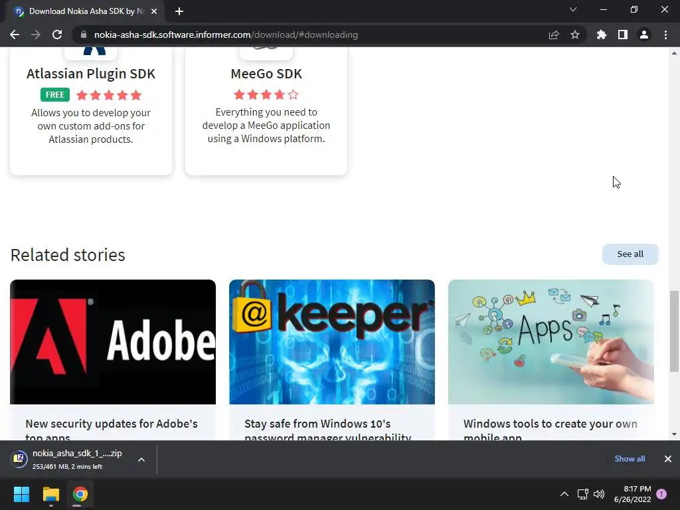Click scrollbar down arrow
This screenshot has width=680, height=510.
point(674,434)
